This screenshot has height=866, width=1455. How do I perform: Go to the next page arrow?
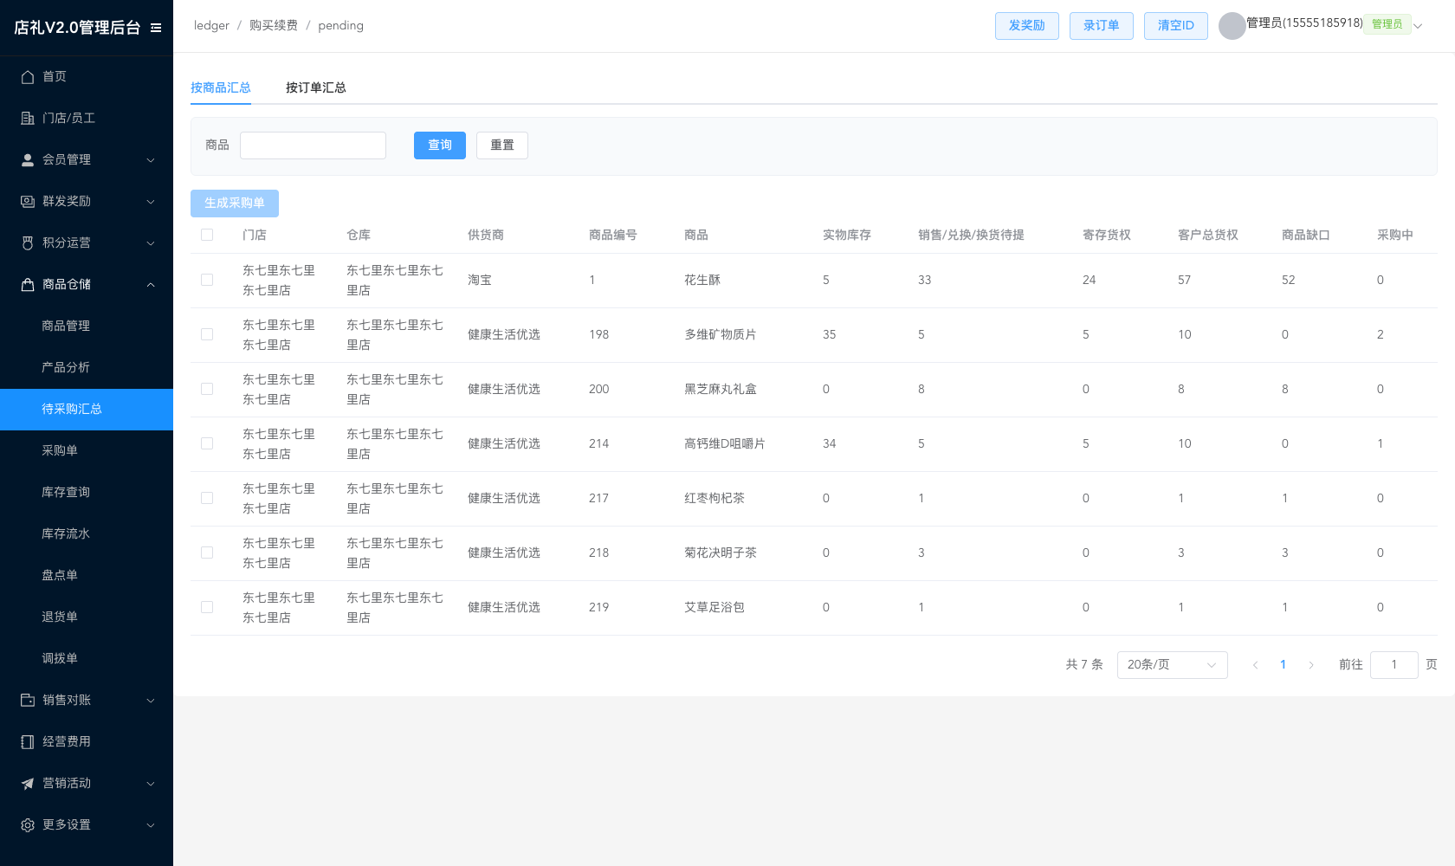[x=1310, y=665]
